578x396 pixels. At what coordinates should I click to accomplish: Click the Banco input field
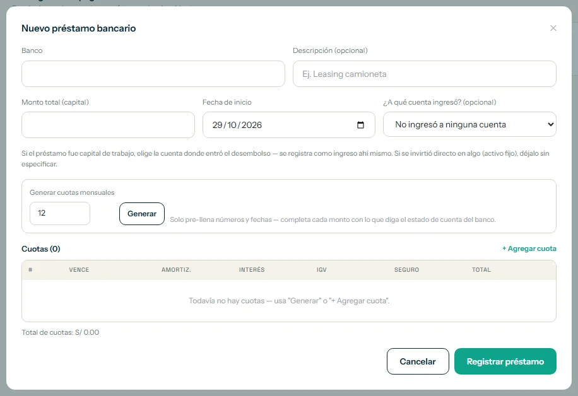(x=153, y=74)
